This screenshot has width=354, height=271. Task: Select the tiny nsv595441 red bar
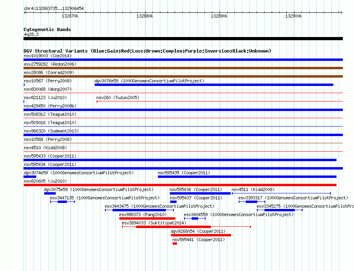[x=175, y=244]
